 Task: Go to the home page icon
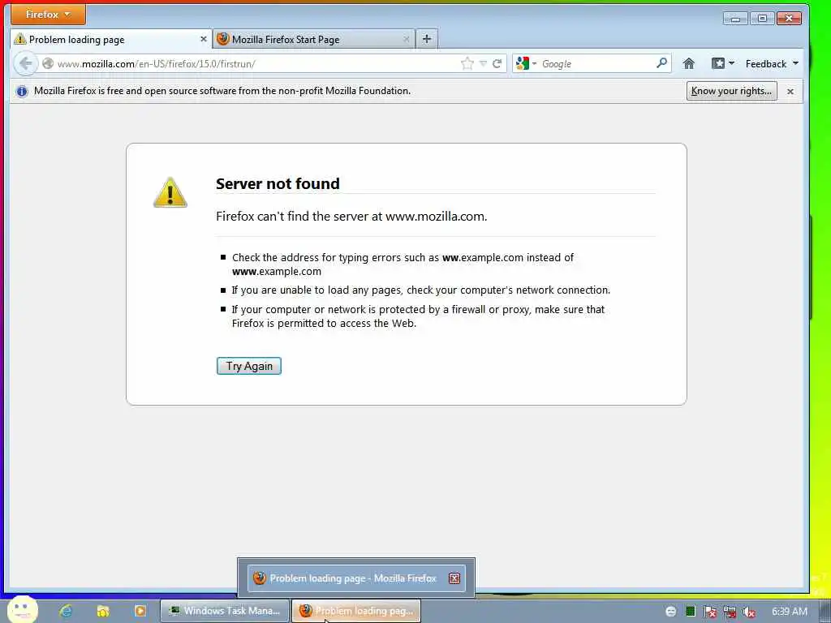(688, 63)
